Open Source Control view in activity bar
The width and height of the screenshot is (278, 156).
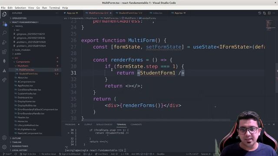coord(4,23)
